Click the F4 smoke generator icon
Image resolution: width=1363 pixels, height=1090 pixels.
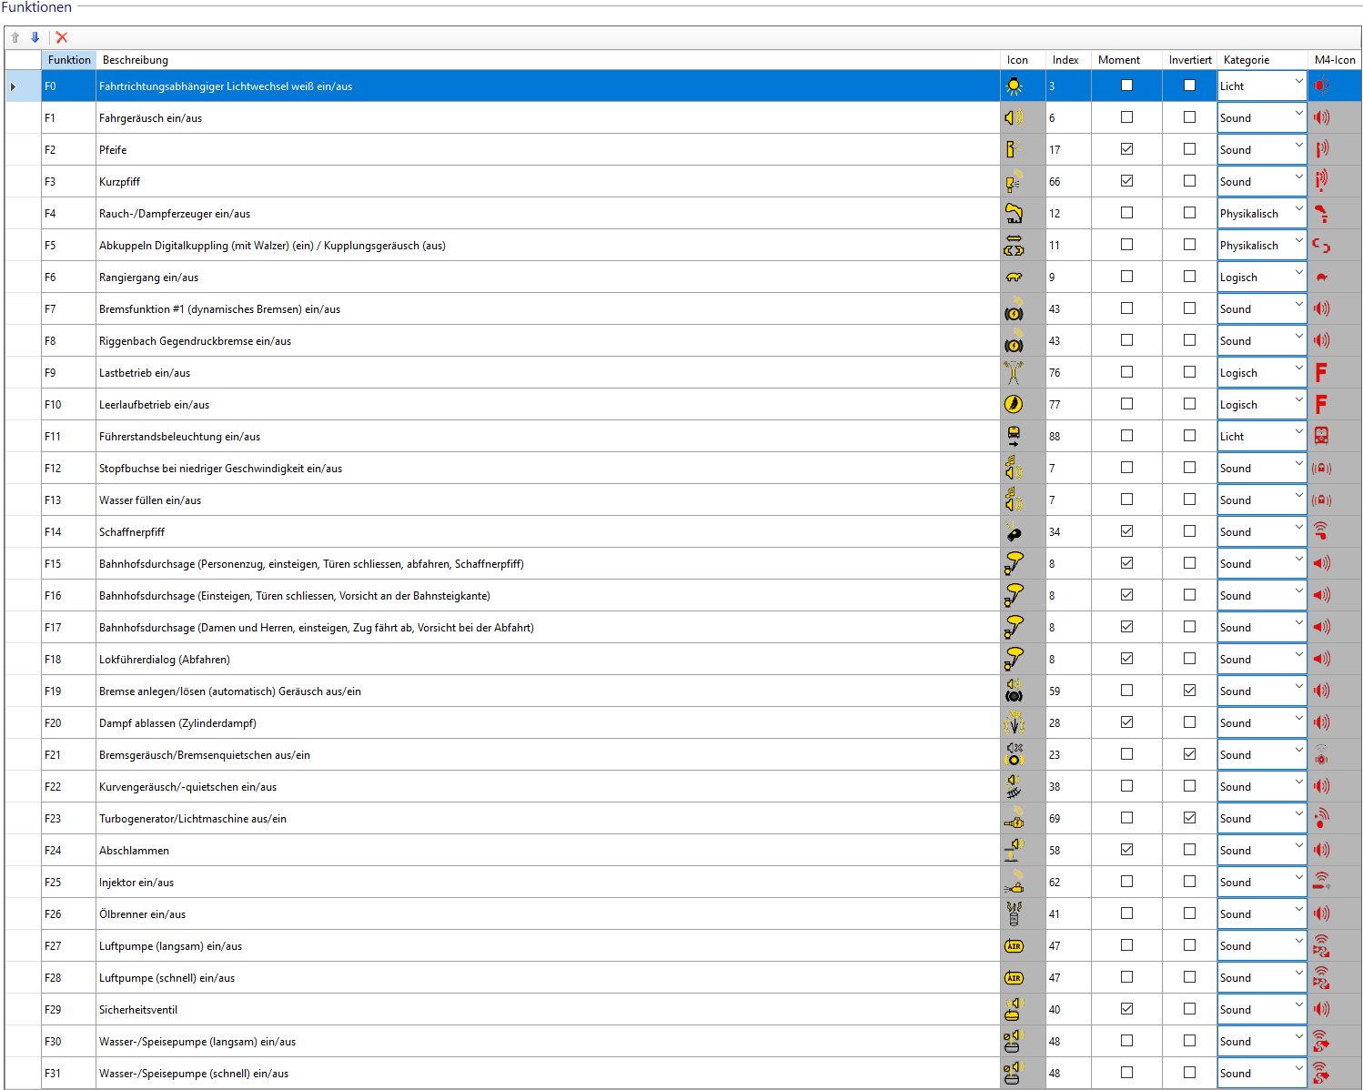click(x=1014, y=214)
